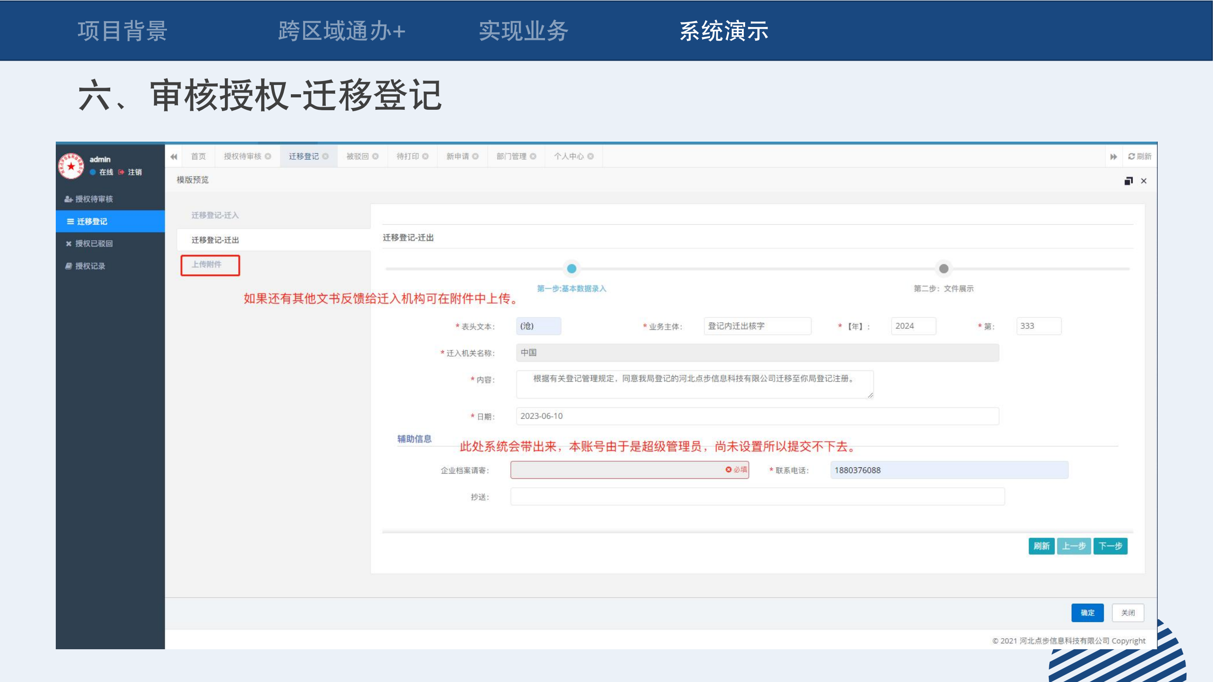Click the 第一步 blue step marker

pyautogui.click(x=572, y=269)
